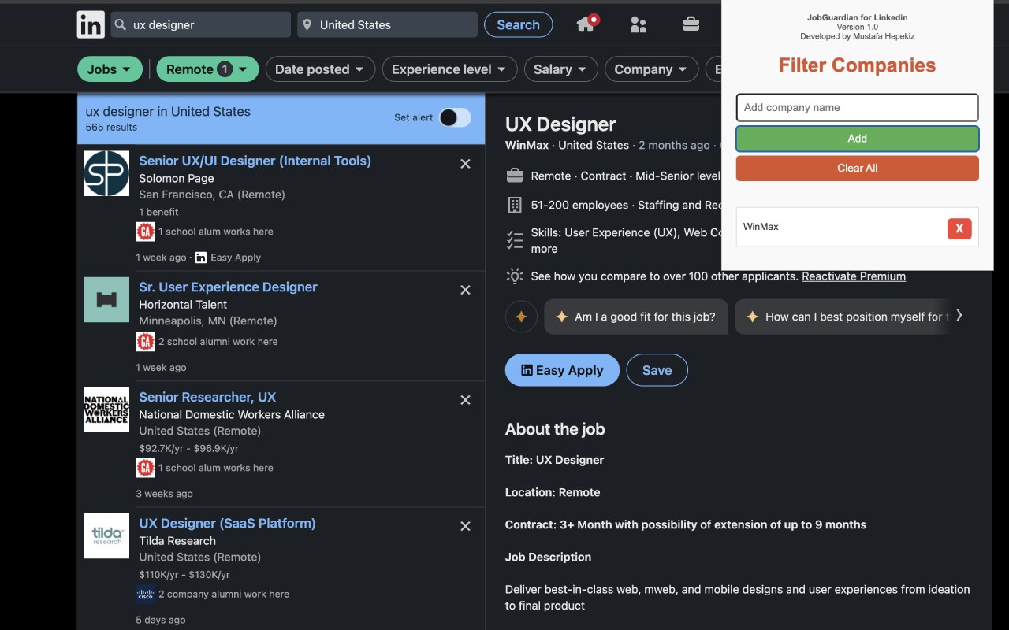
Task: Click the AI sparkle assistant icon
Action: (521, 317)
